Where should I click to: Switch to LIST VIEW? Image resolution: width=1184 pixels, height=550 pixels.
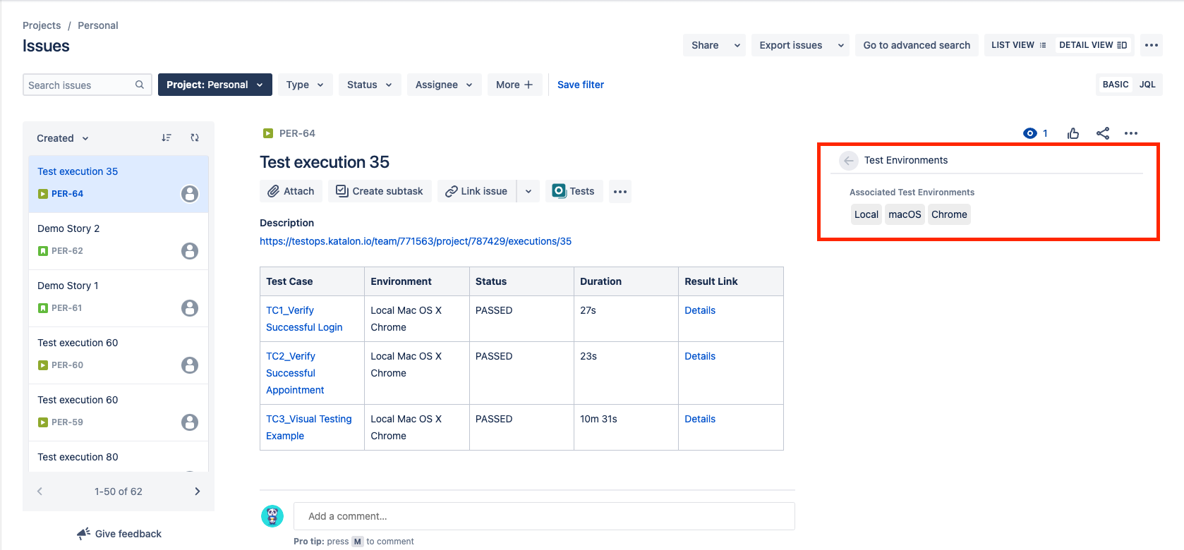pos(1019,45)
